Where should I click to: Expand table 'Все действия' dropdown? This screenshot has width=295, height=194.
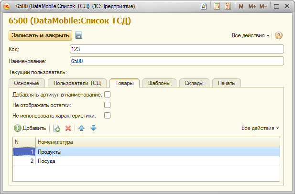tap(260, 128)
